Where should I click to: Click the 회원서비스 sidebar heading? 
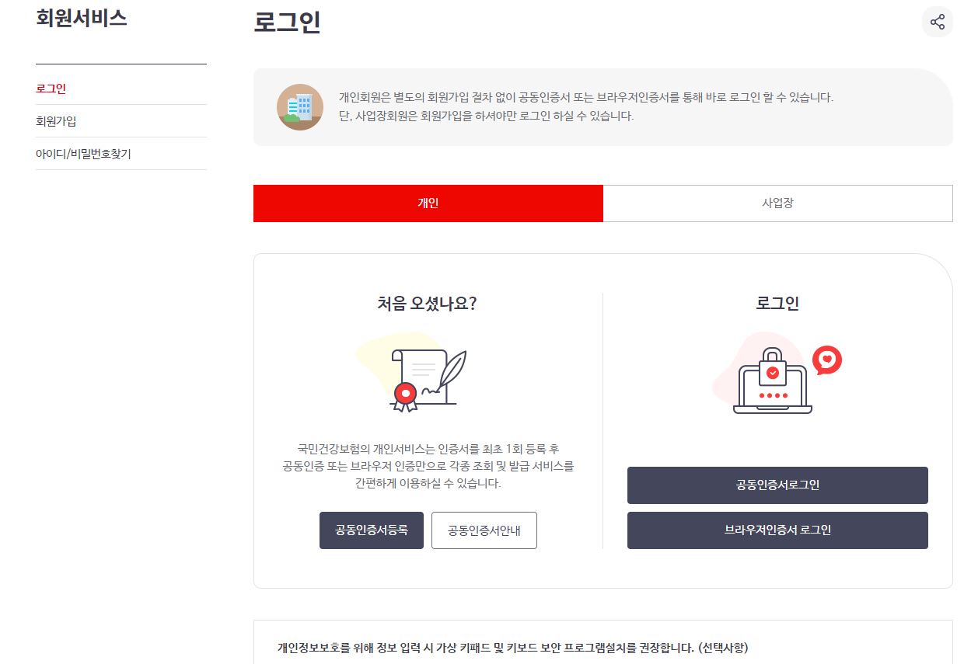[82, 18]
